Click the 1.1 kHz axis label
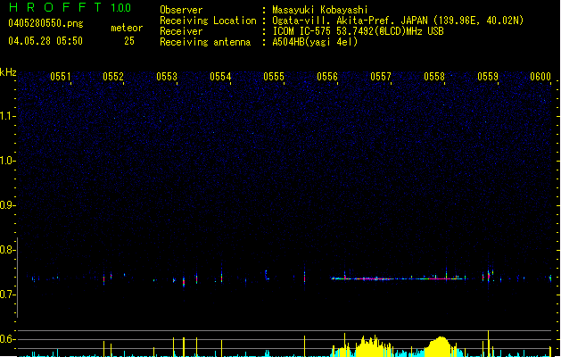 [7, 116]
